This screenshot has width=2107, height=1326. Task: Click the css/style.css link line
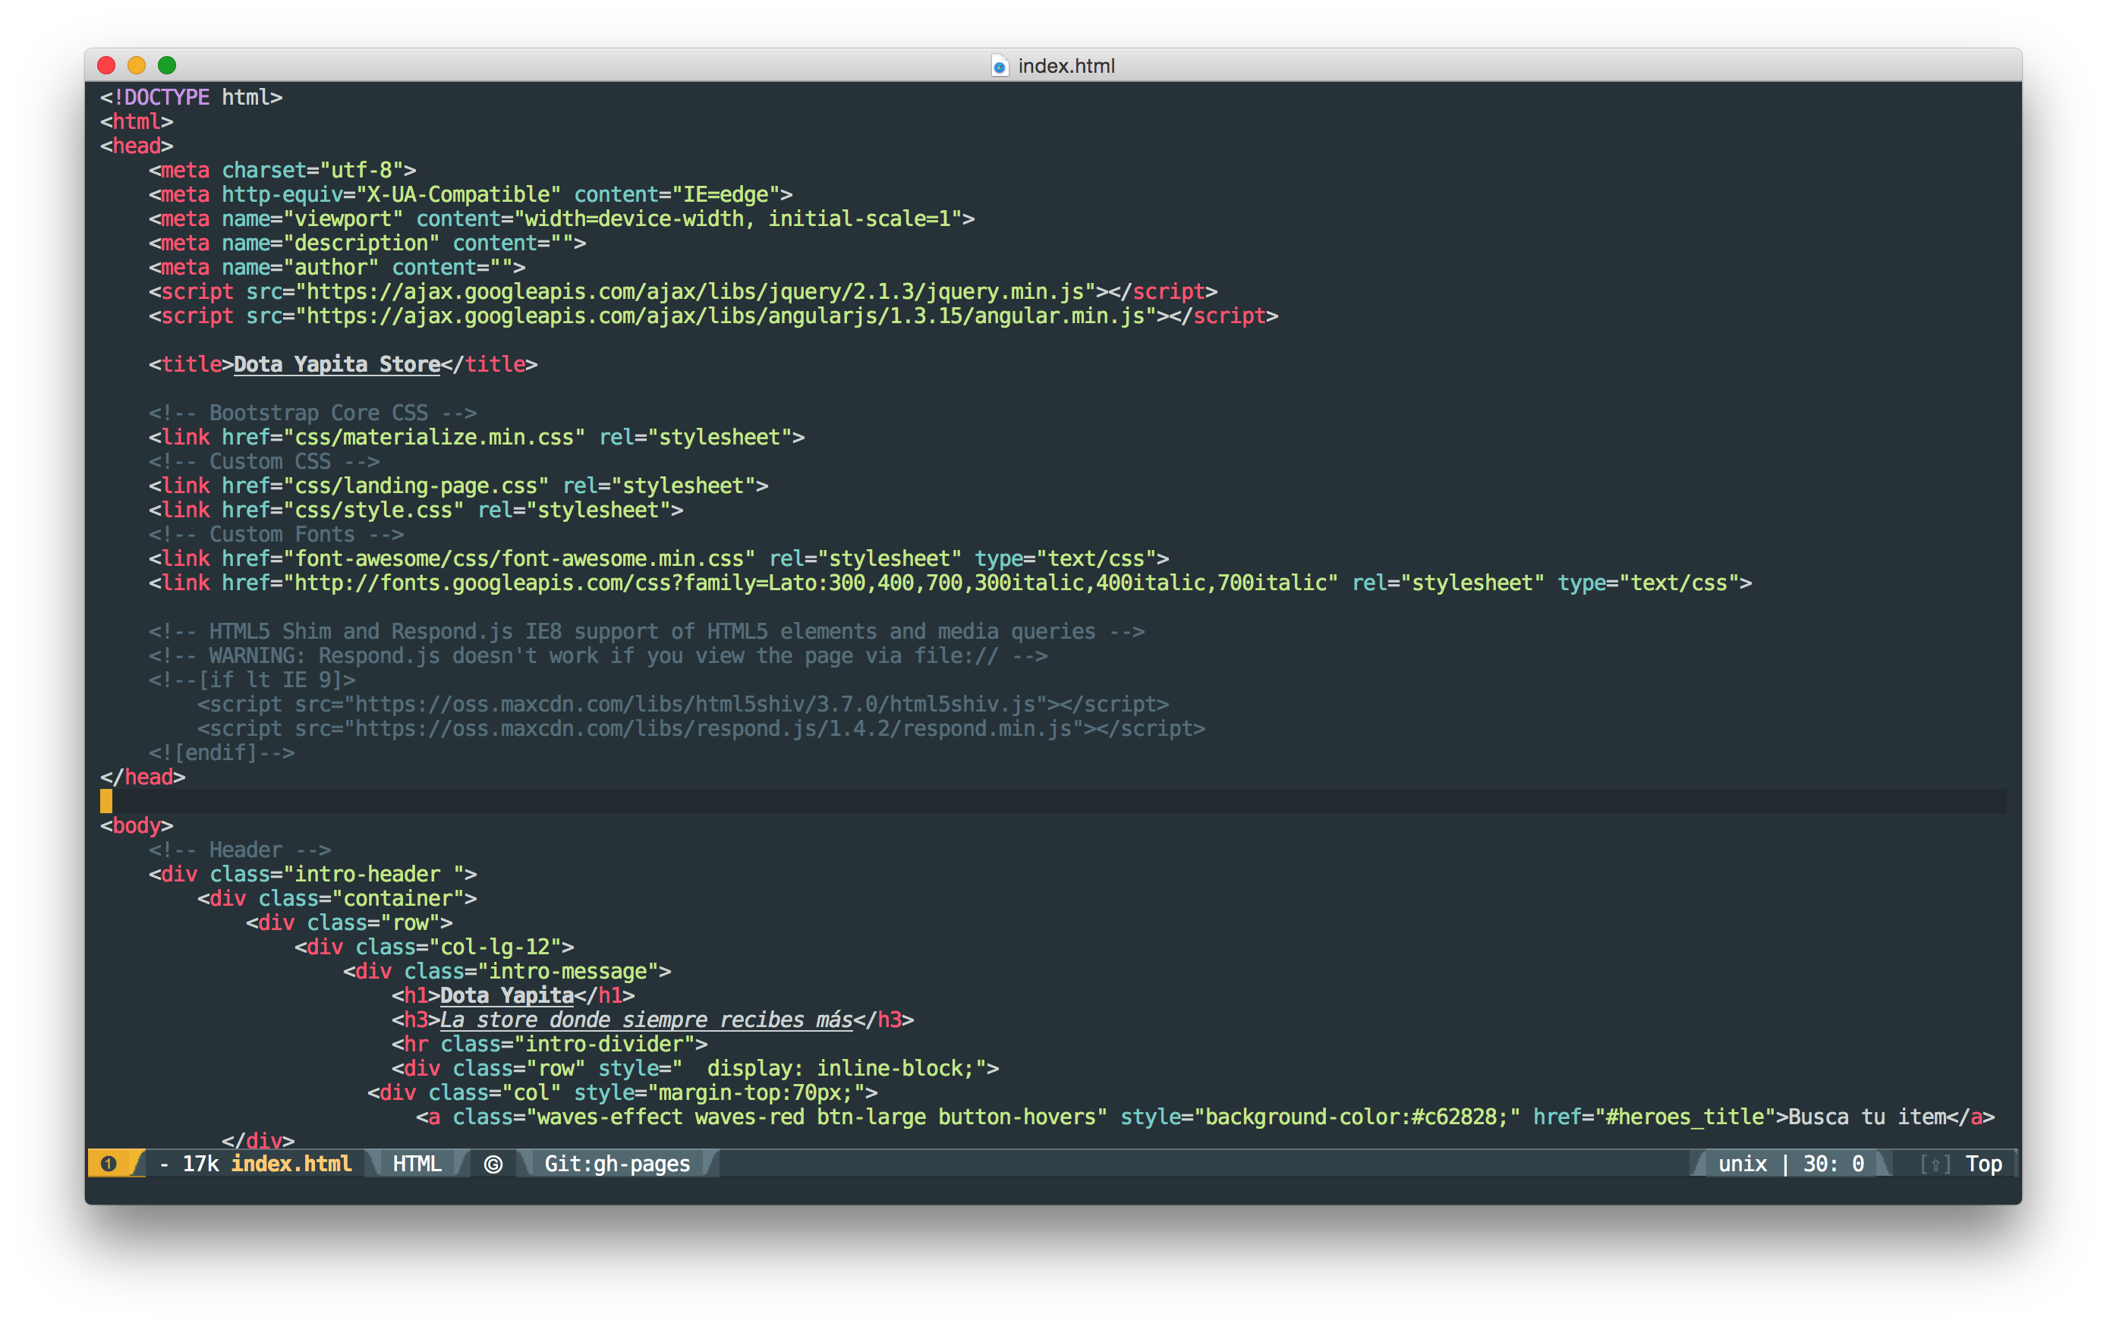click(x=416, y=510)
